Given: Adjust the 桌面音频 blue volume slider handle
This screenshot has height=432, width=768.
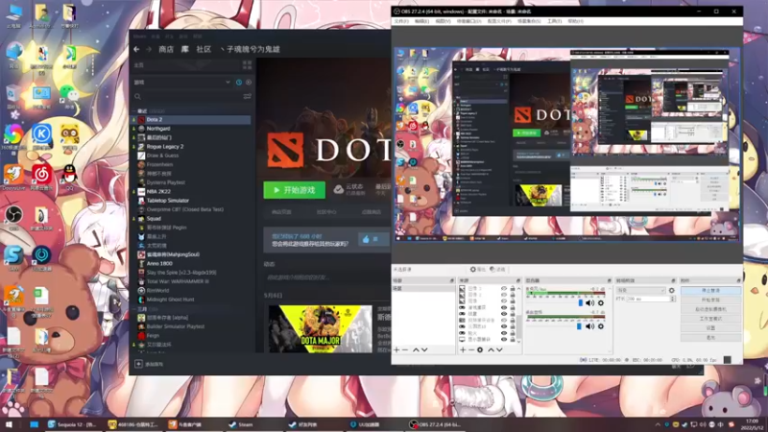Looking at the screenshot, I should [579, 326].
